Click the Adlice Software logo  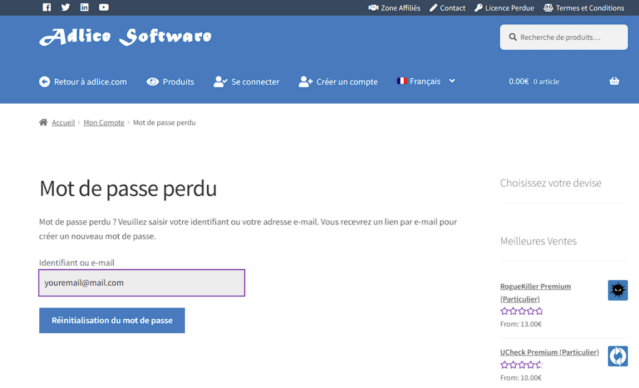pos(125,37)
